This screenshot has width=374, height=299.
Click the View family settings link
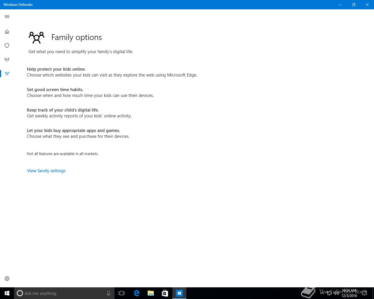click(46, 171)
